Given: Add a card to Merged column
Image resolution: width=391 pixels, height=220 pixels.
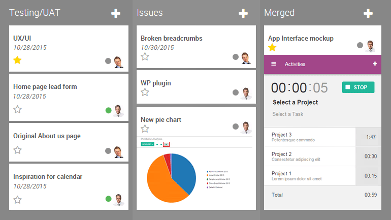Looking at the screenshot, I should pyautogui.click(x=368, y=13).
